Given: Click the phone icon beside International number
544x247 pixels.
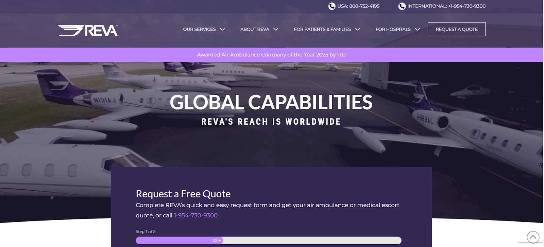Looking at the screenshot, I should pyautogui.click(x=402, y=6).
